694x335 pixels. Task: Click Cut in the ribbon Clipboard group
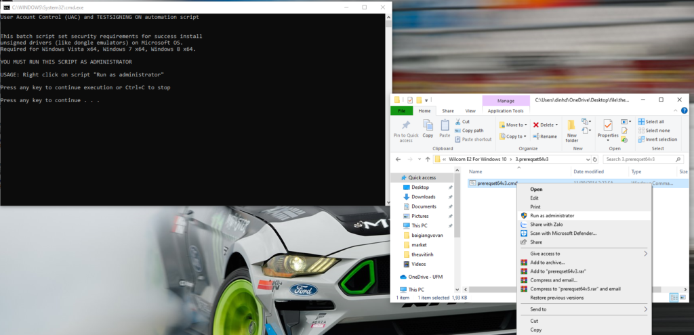click(462, 122)
